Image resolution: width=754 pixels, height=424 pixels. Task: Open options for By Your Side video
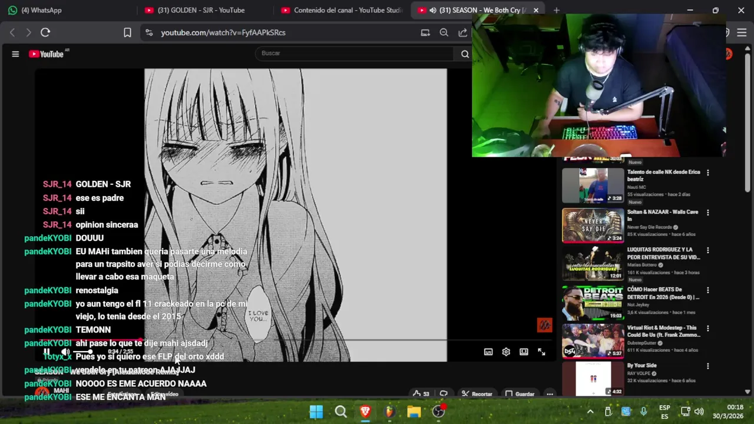(708, 366)
